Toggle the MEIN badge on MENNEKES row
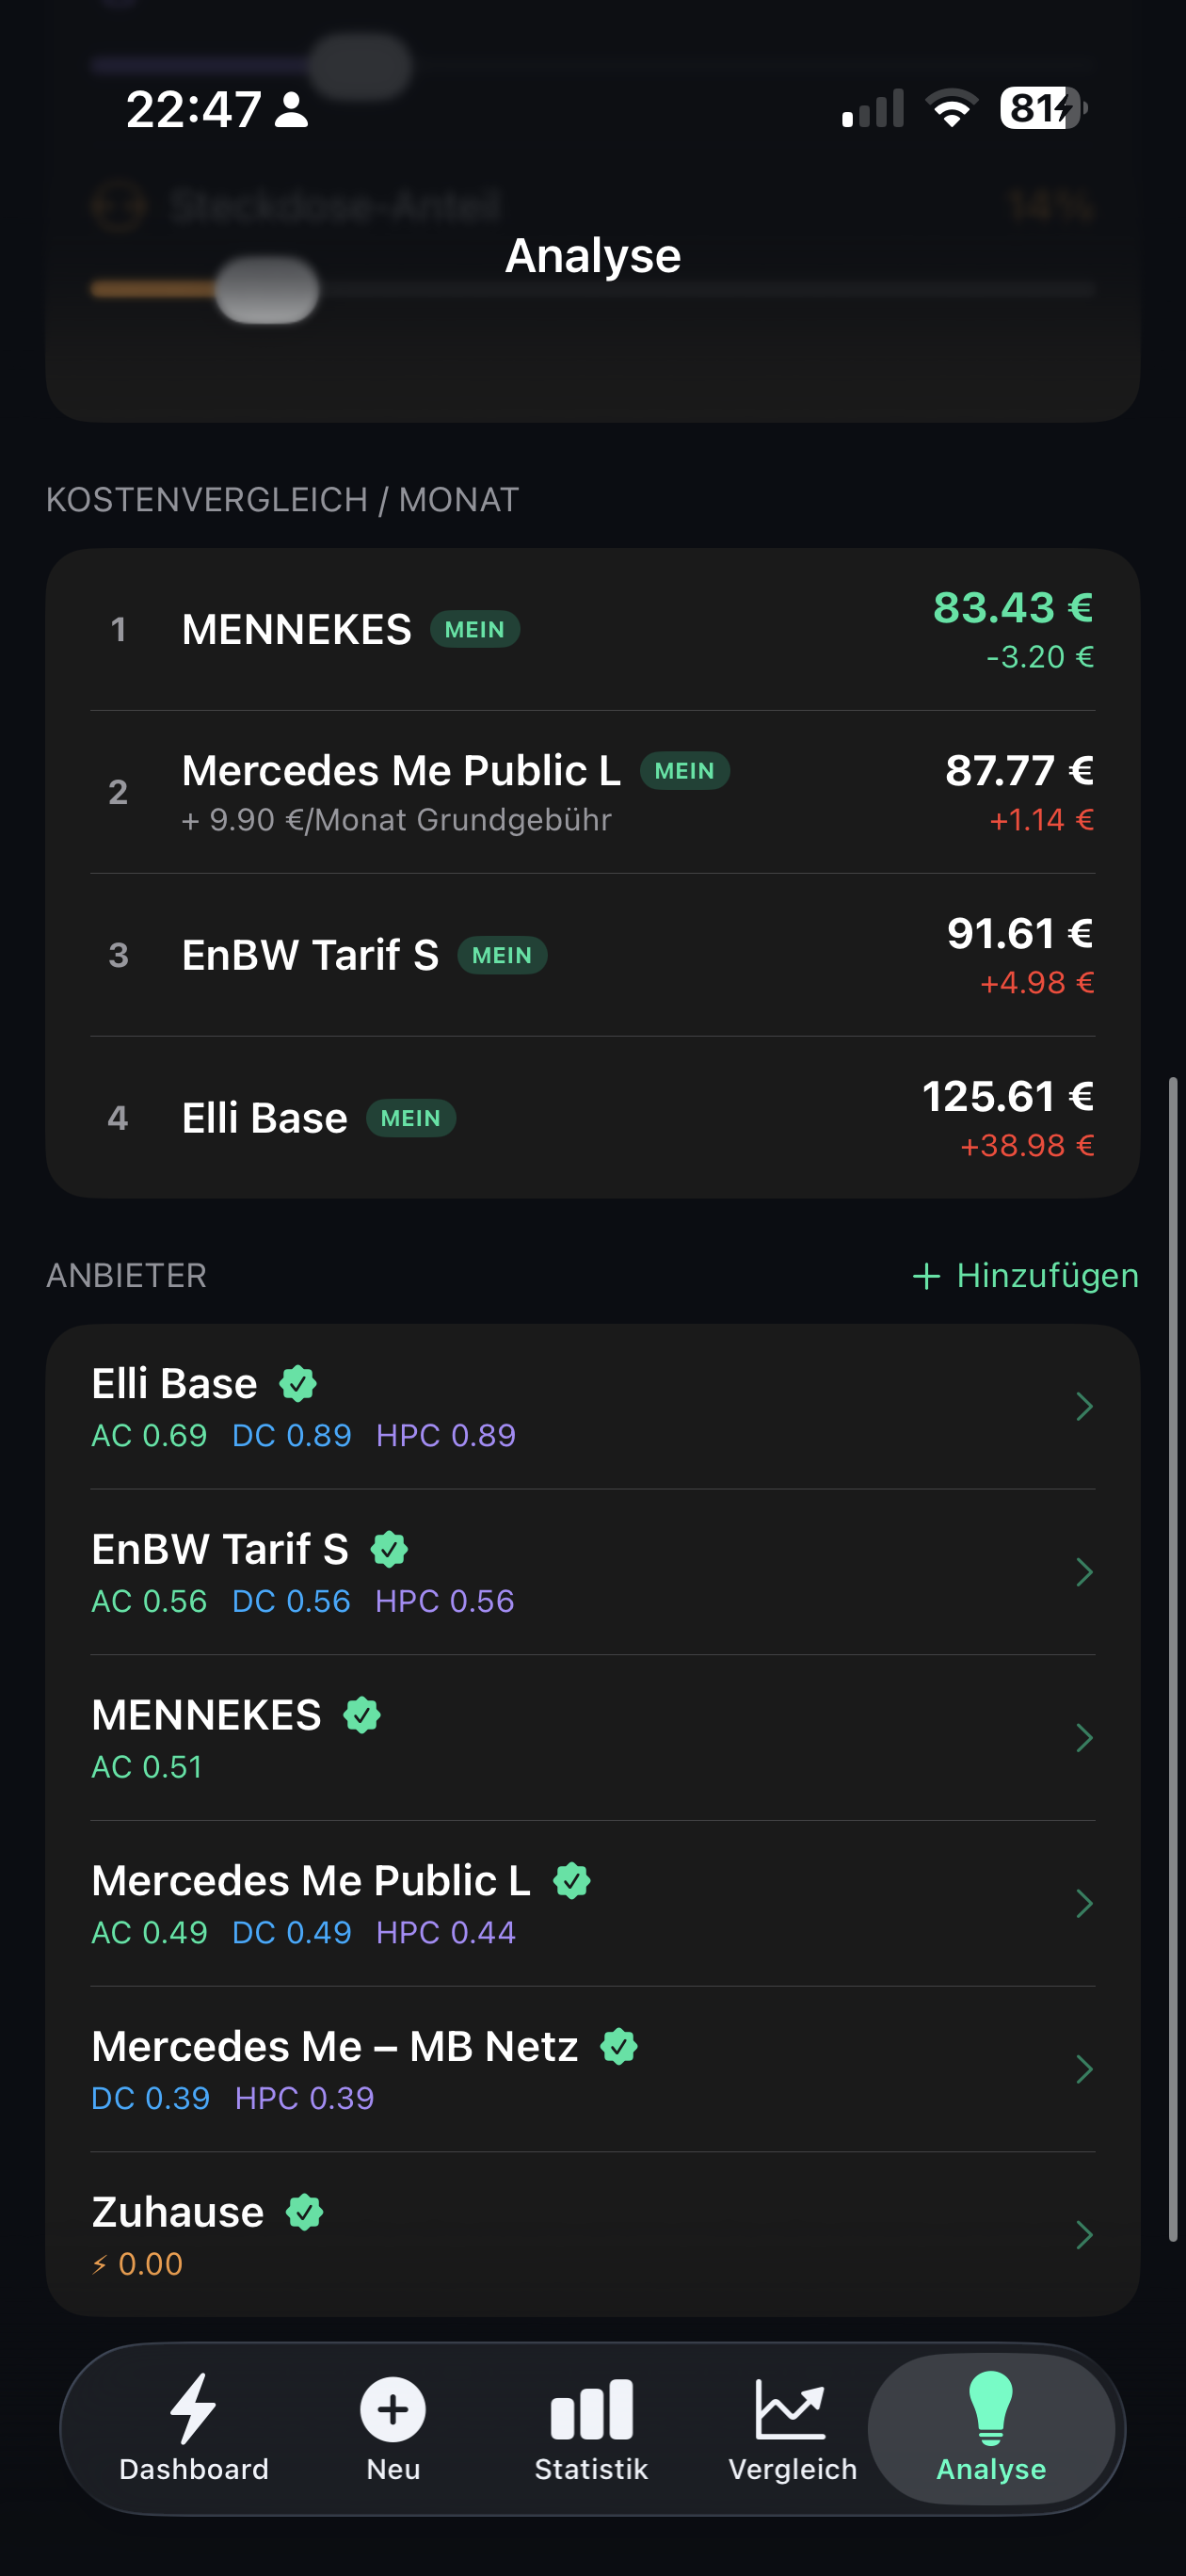Viewport: 1186px width, 2576px height. click(475, 630)
